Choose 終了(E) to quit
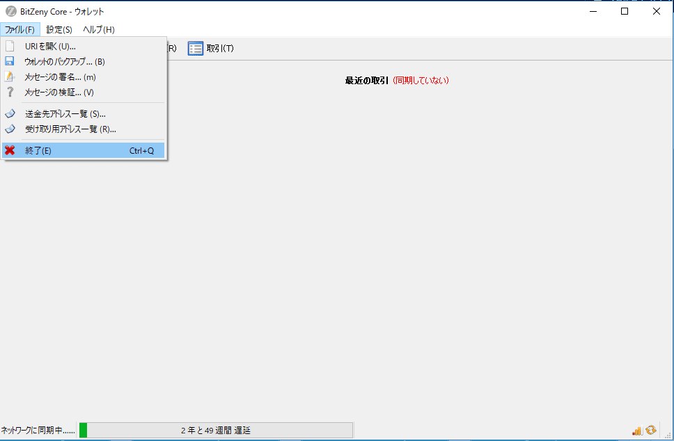This screenshot has width=674, height=441. tap(84, 151)
